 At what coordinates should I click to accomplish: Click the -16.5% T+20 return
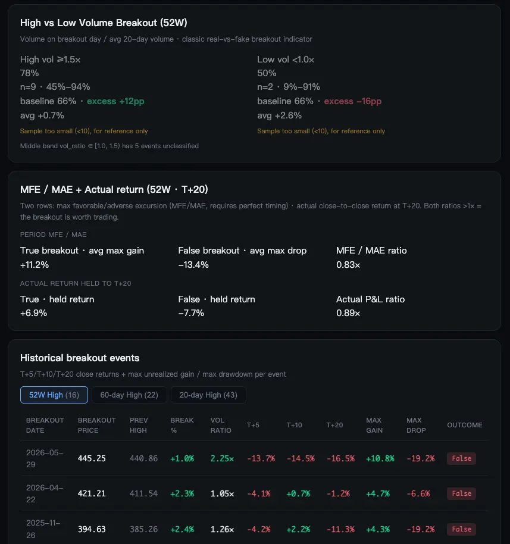point(340,458)
